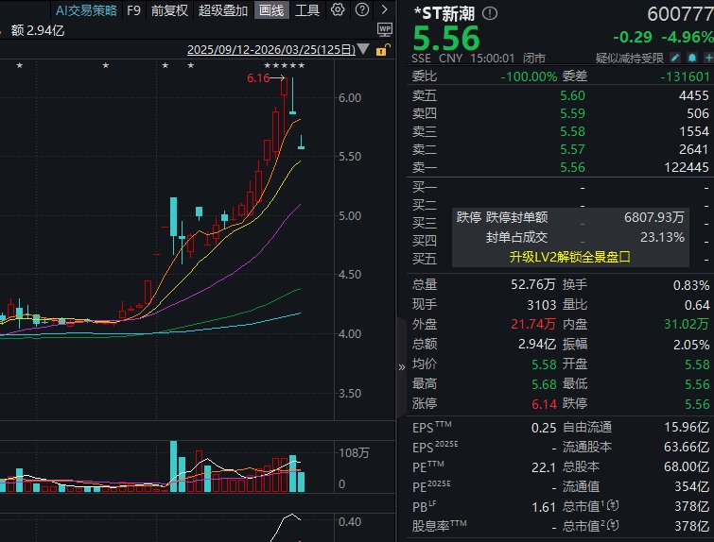Click 卖四 volume 506
The image size is (714, 542).
pos(697,113)
